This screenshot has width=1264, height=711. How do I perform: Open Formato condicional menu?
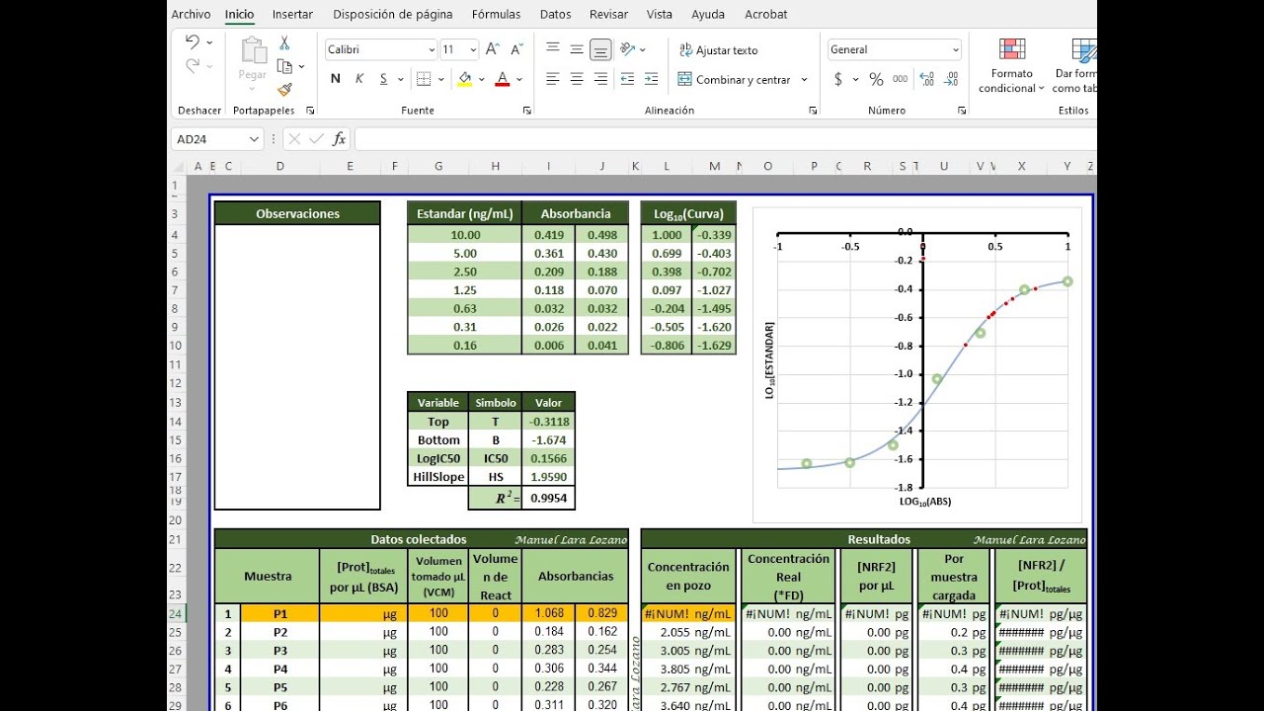coord(1011,65)
